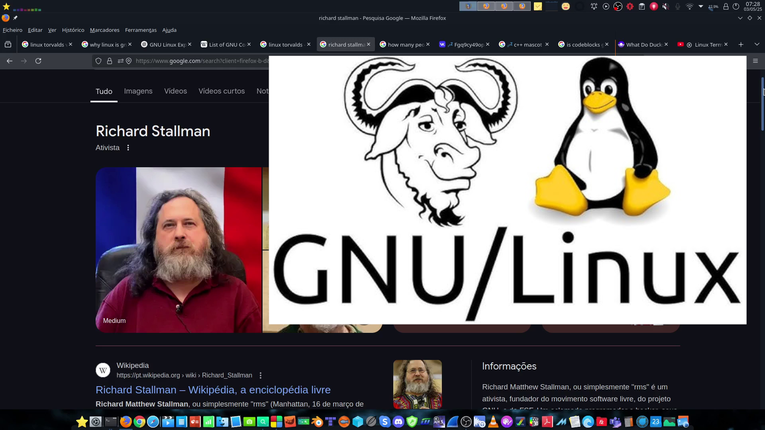The width and height of the screenshot is (765, 430).
Task: Open the Histórico menu
Action: click(x=73, y=30)
